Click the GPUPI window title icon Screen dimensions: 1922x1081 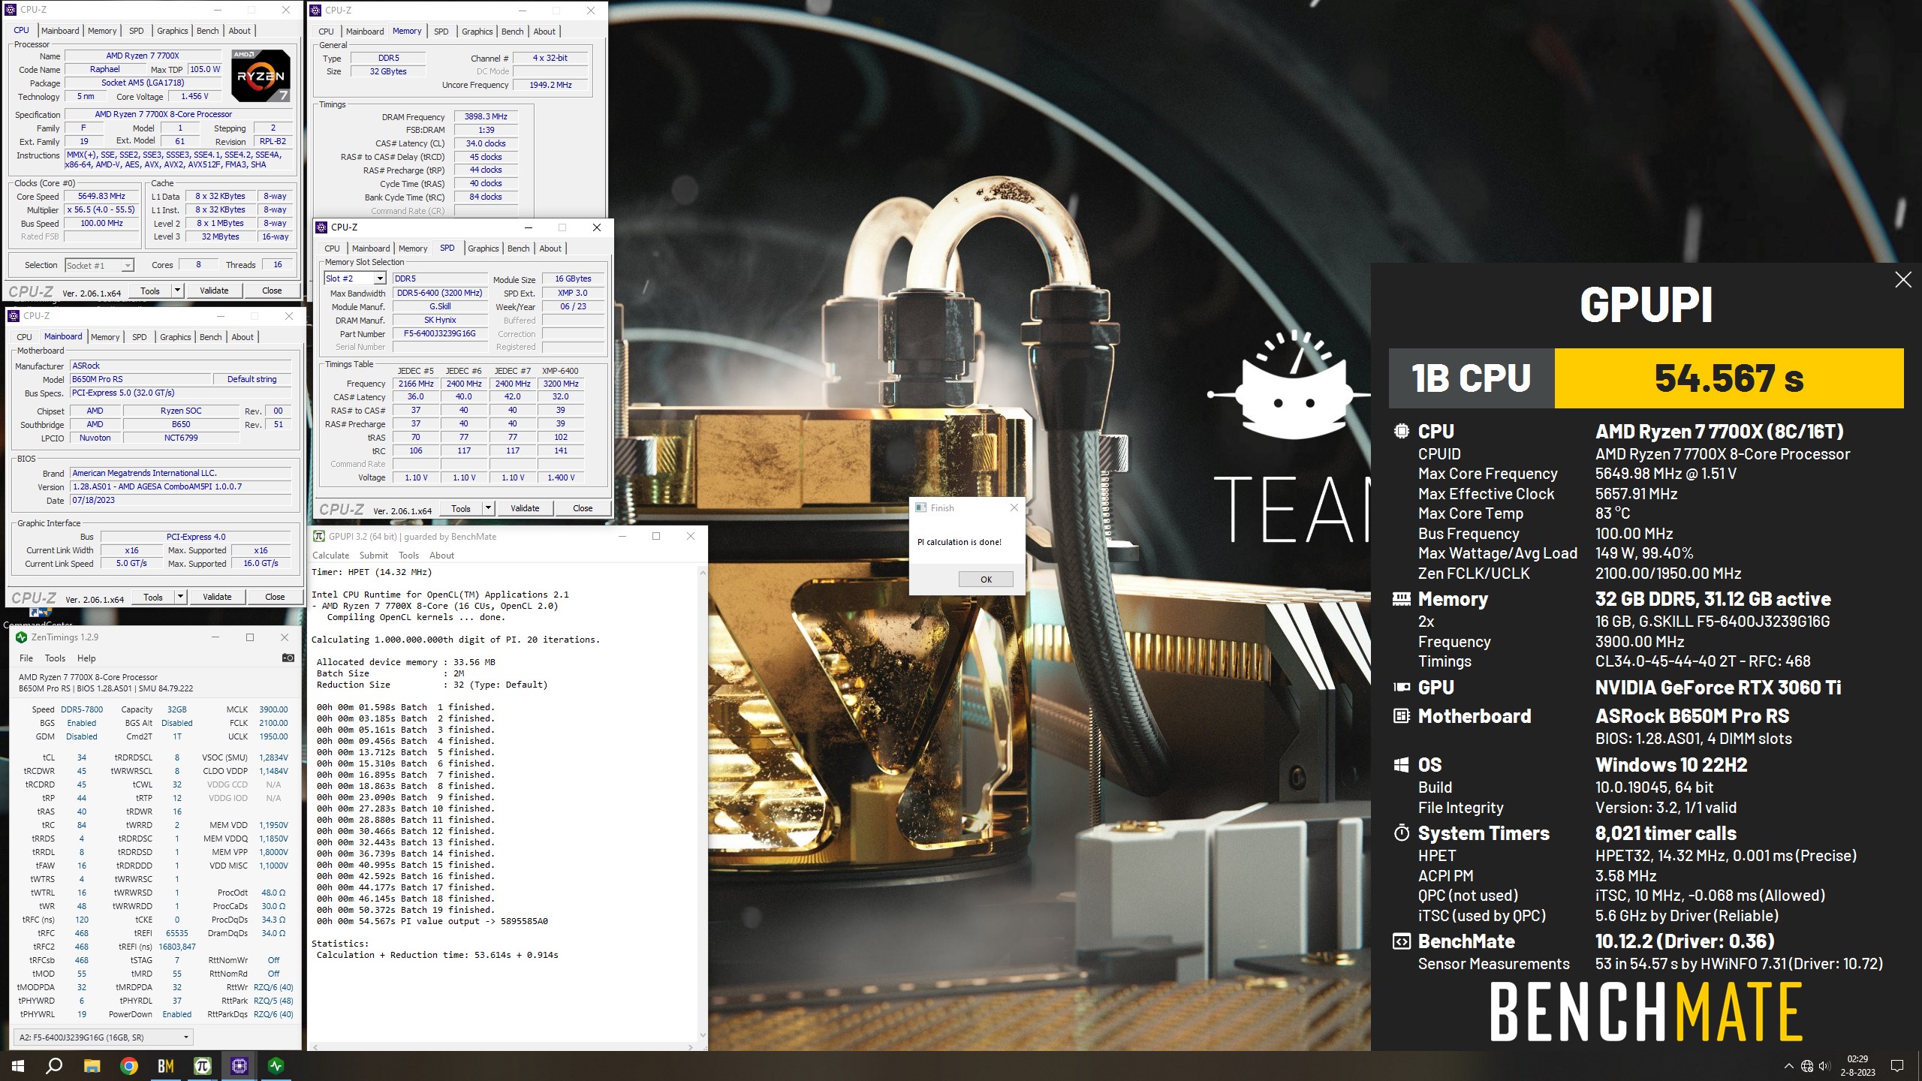(x=319, y=536)
